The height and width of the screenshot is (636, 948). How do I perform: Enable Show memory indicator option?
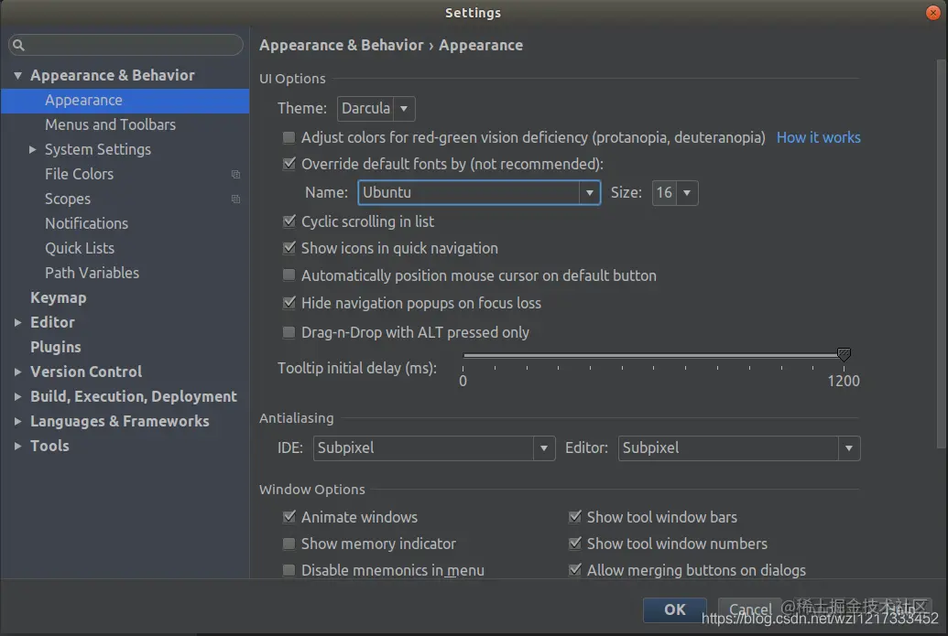pyautogui.click(x=289, y=544)
